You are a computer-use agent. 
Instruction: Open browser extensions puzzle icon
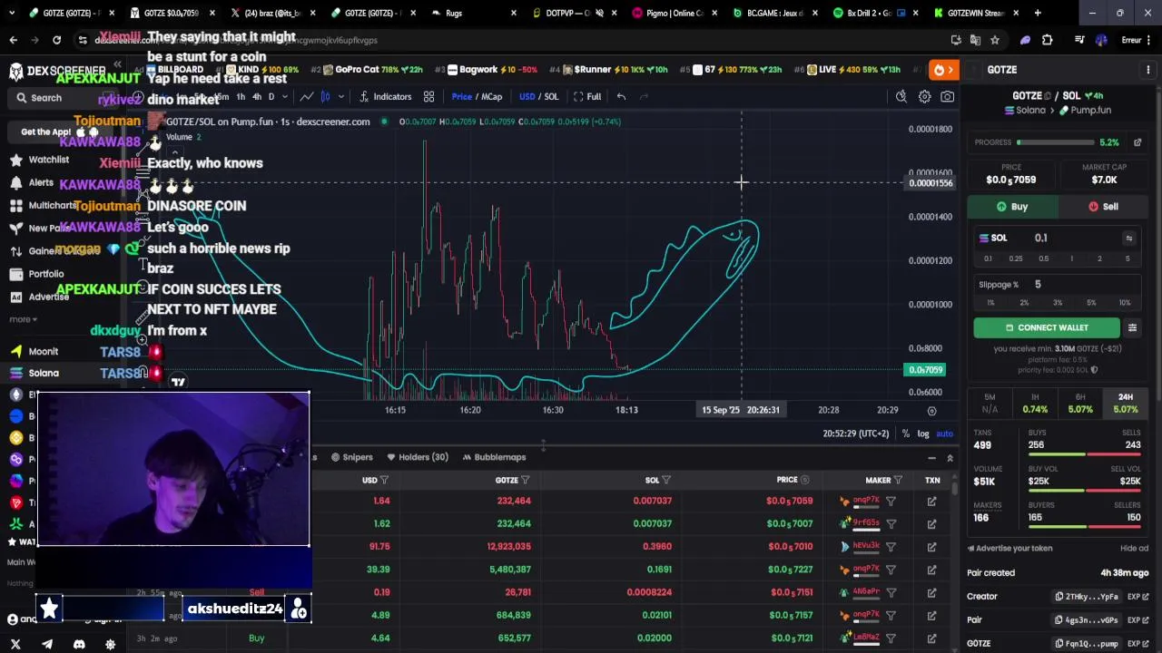click(x=1047, y=40)
